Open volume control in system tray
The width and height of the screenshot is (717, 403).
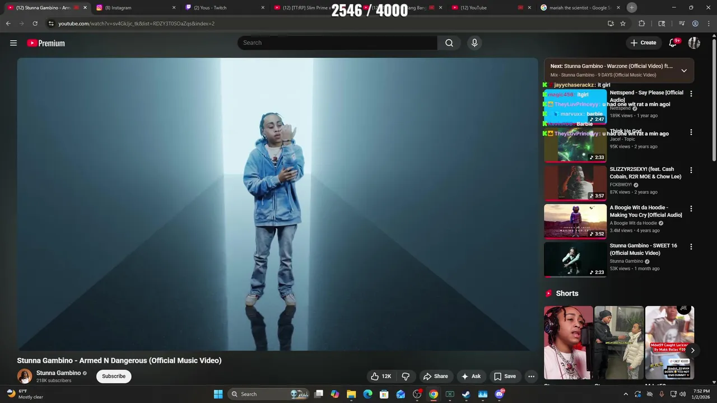click(682, 394)
